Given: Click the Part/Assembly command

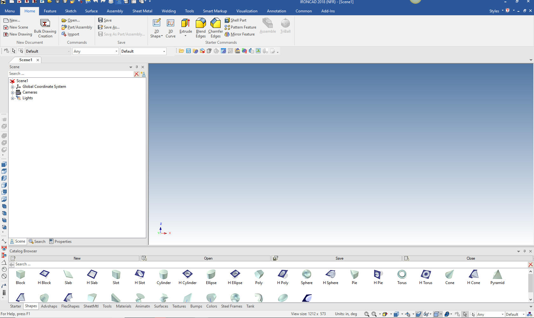Looking at the screenshot, I should [x=77, y=27].
